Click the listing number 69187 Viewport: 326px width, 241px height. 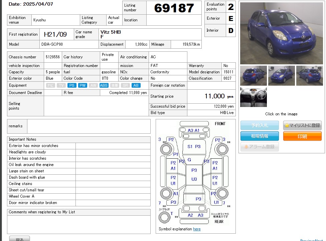point(174,8)
